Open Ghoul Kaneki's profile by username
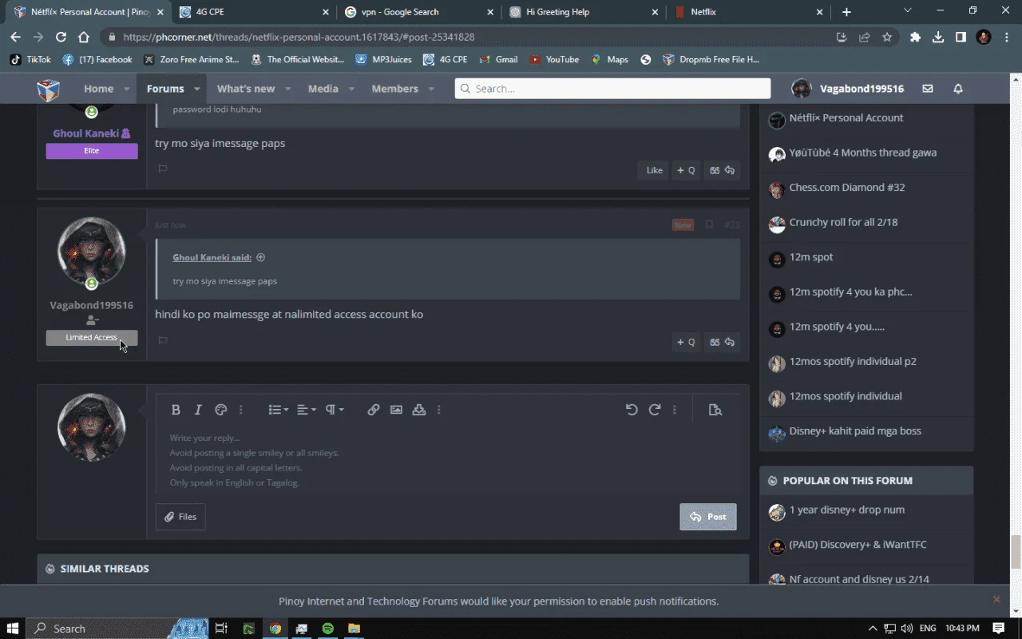1022x639 pixels. 86,133
